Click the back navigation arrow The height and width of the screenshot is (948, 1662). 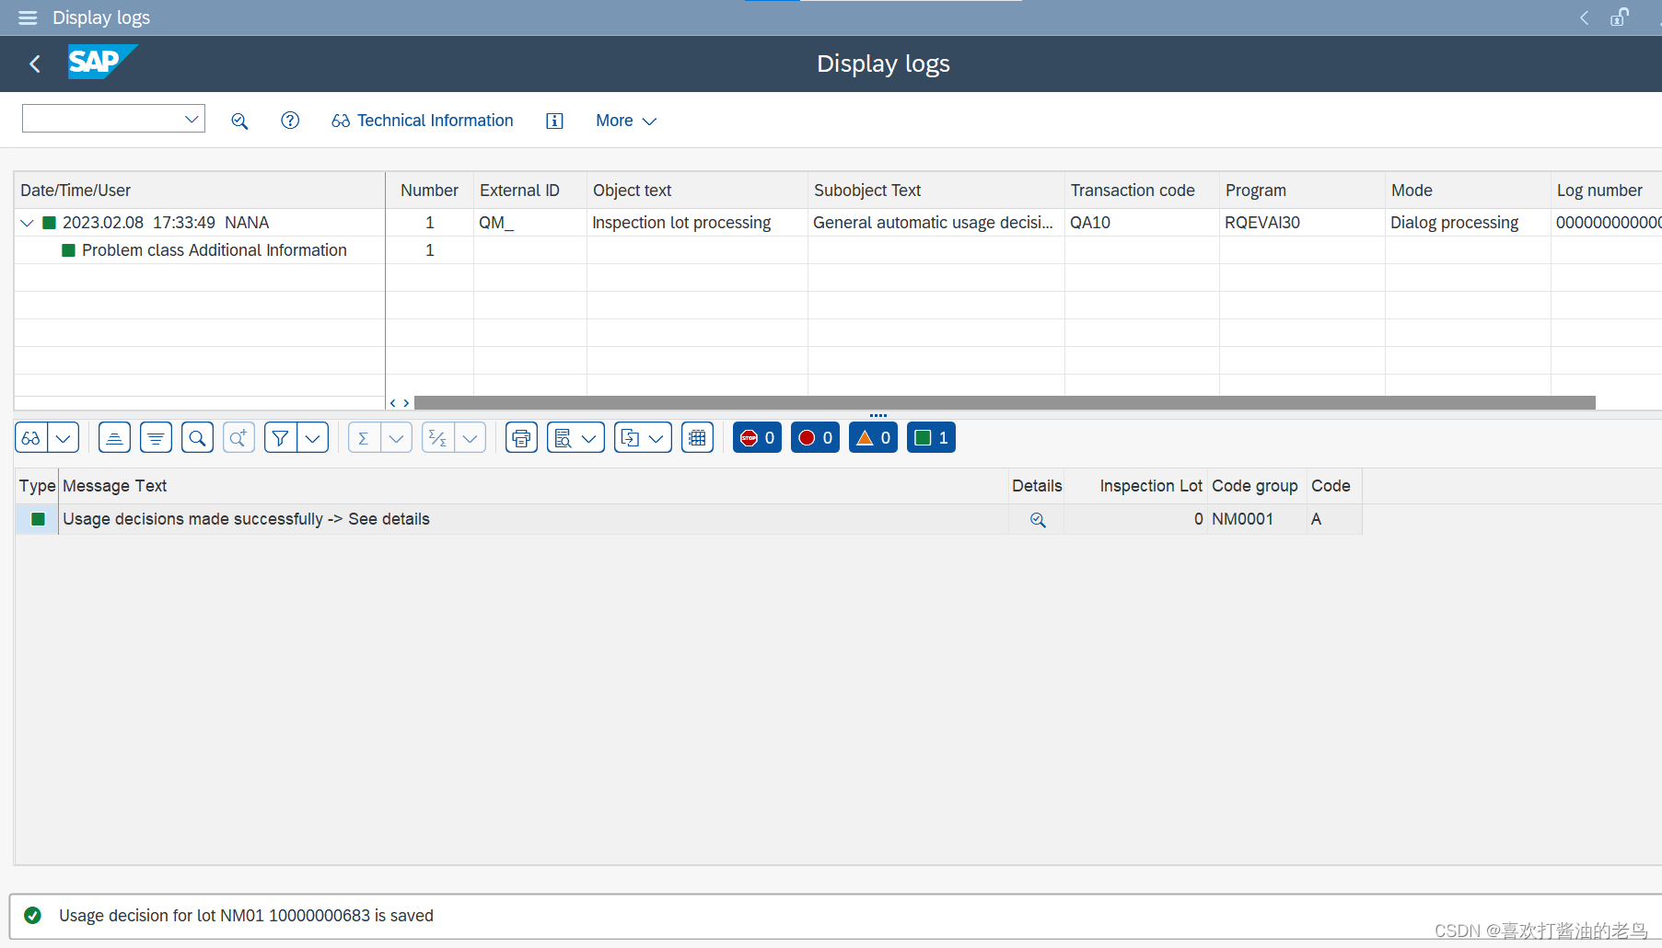pos(34,64)
